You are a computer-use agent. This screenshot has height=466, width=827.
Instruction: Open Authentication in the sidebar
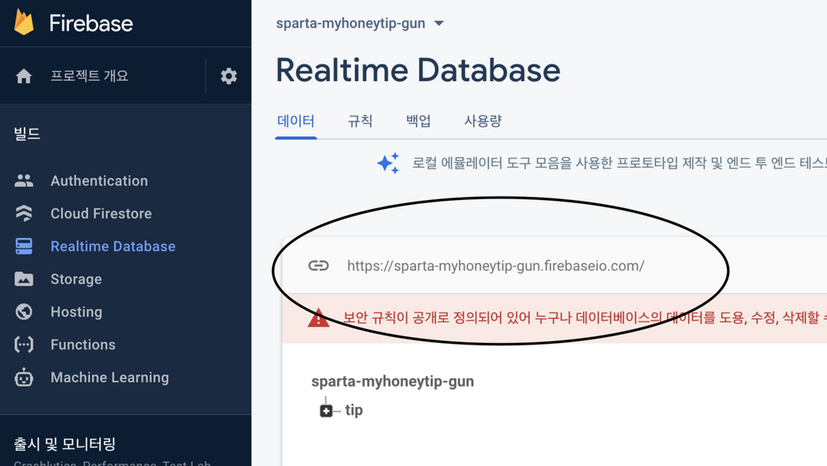(x=99, y=181)
